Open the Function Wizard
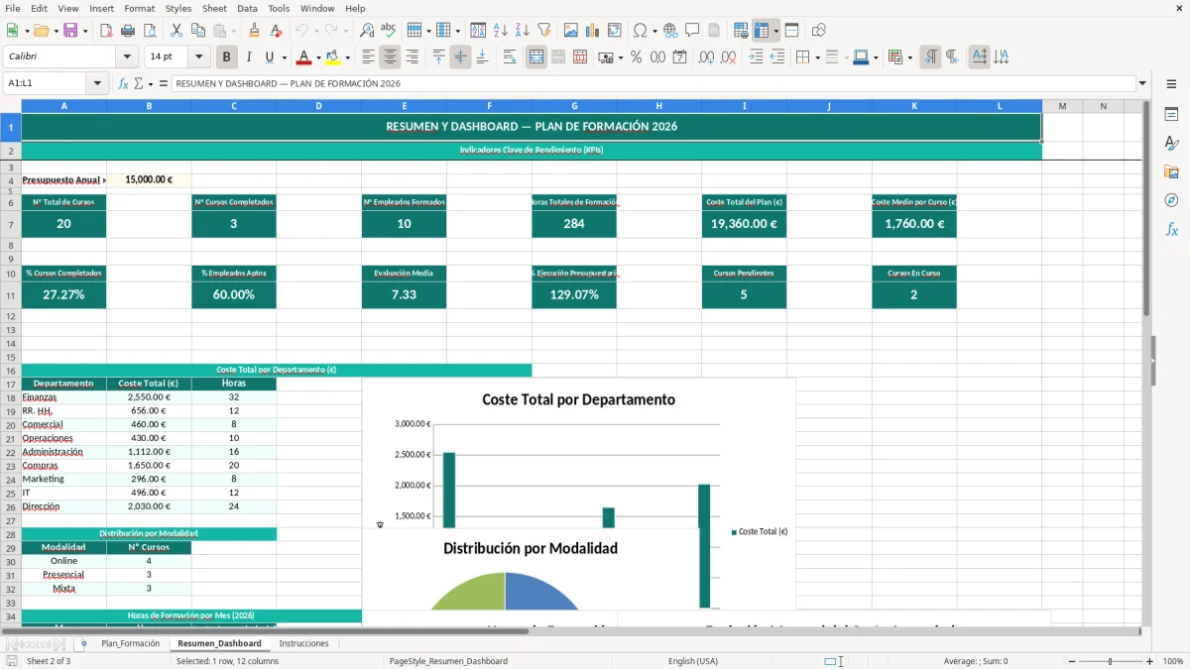The height and width of the screenshot is (669, 1190). tap(124, 84)
